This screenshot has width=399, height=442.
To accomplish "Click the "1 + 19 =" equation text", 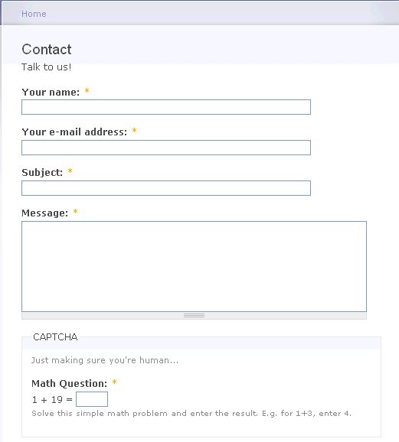I will [x=52, y=400].
